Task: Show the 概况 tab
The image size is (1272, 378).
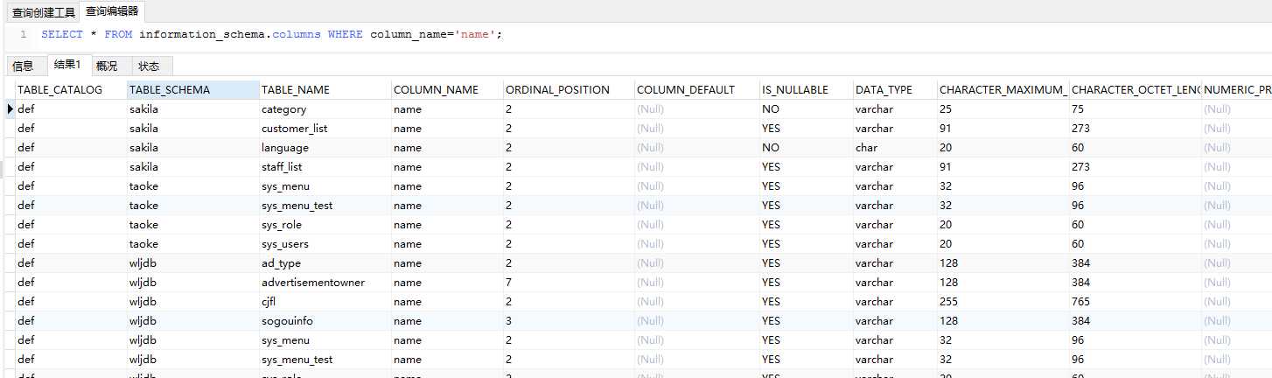Action: coord(107,66)
